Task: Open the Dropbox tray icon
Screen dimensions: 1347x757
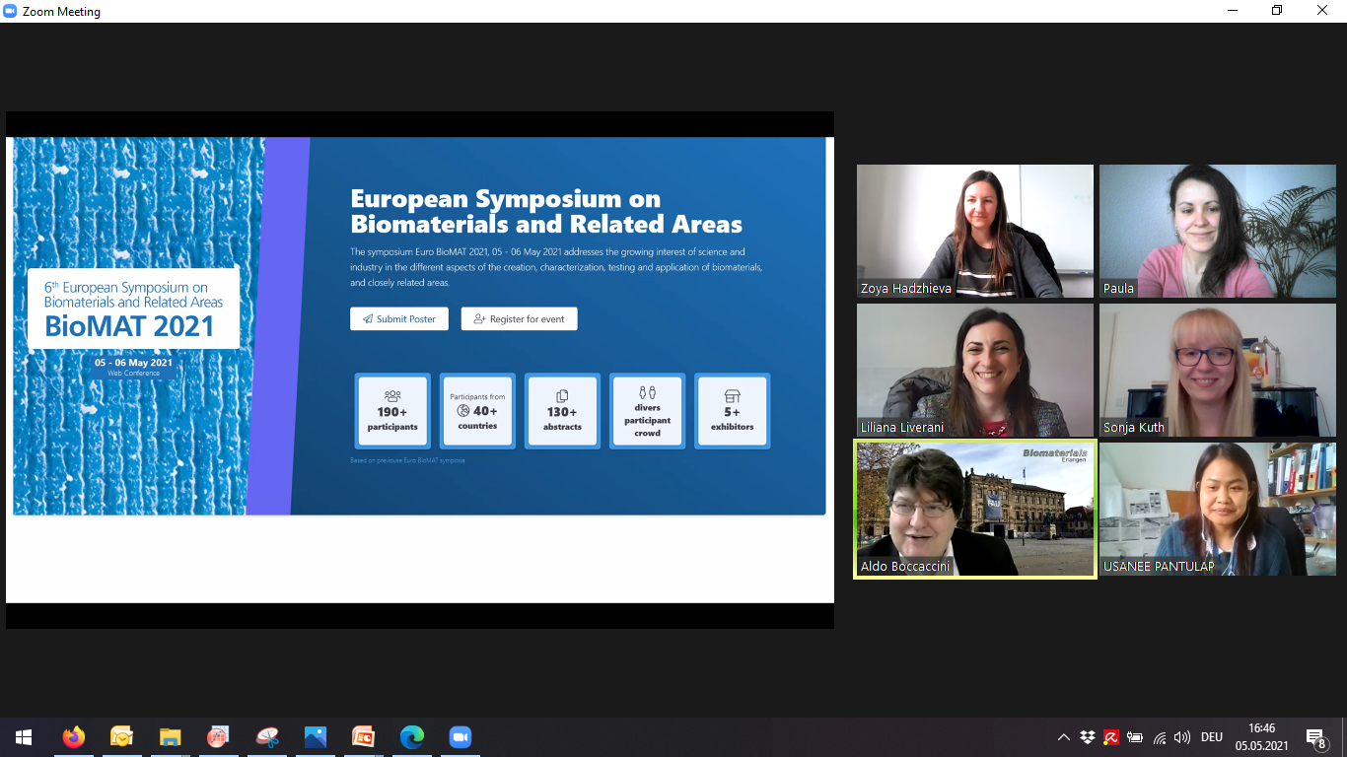Action: coord(1087,737)
